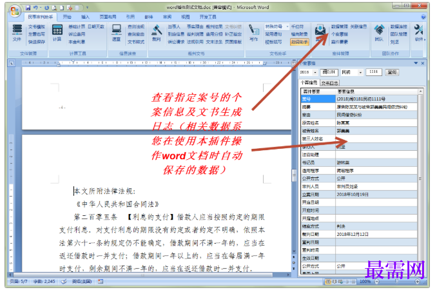Open the 邮件 ribbon tab
The image size is (437, 290).
click(x=149, y=17)
